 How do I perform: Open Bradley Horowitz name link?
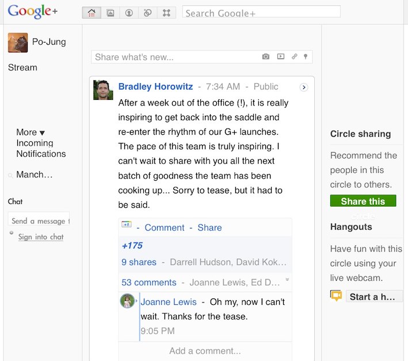(155, 87)
